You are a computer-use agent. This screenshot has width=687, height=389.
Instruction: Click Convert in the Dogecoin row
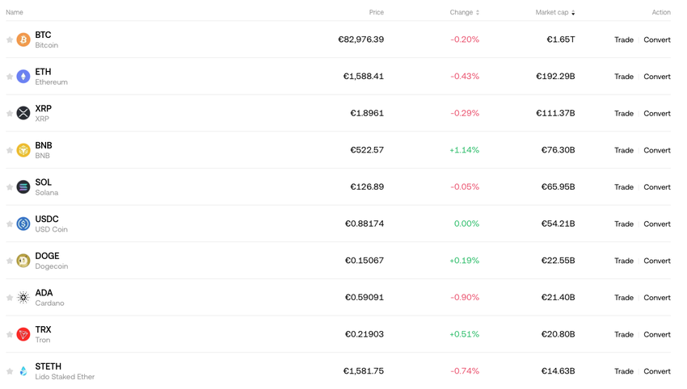[656, 261]
